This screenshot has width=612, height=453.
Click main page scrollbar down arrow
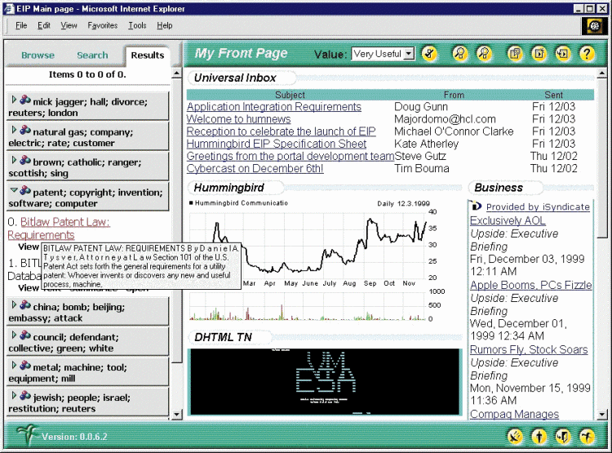click(602, 415)
